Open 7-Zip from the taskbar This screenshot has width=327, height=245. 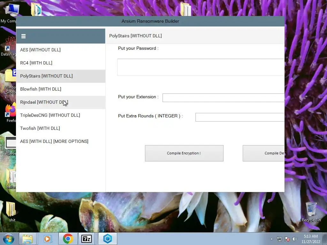[x=87, y=239]
